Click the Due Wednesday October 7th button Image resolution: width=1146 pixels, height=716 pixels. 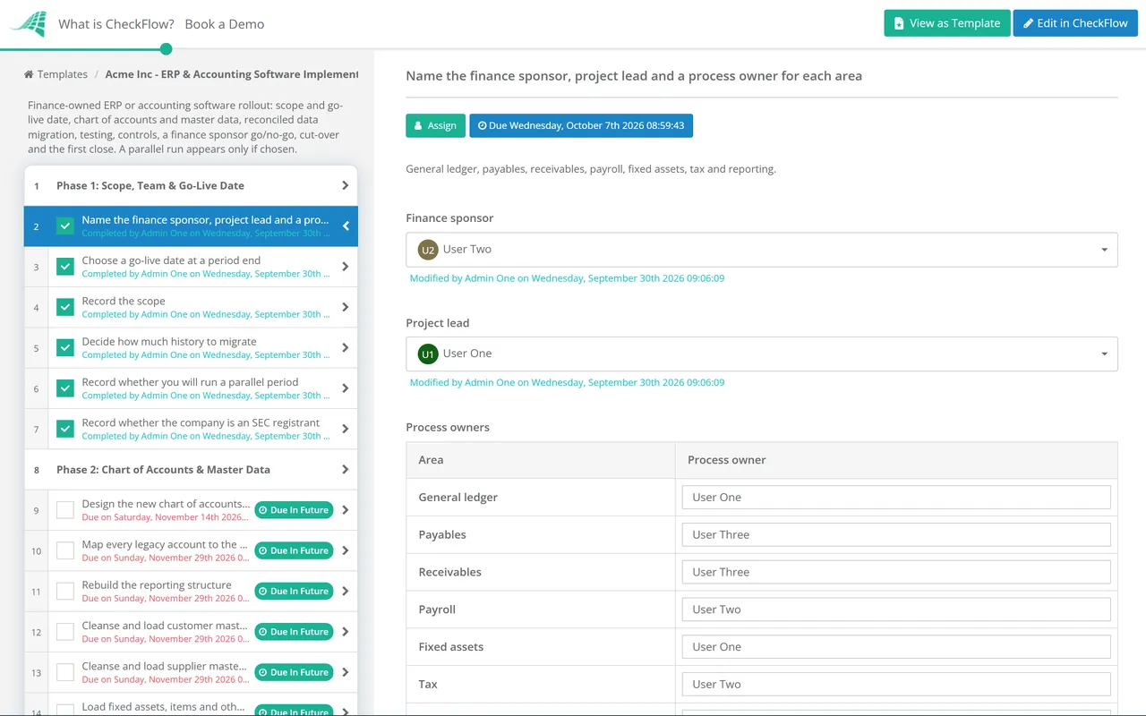581,125
